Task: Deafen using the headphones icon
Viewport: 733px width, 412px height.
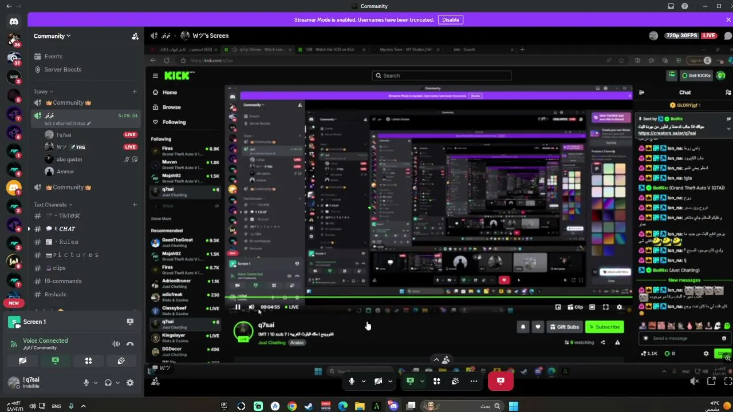Action: coord(108,383)
